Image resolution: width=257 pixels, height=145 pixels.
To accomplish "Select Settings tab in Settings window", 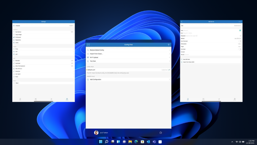I will pyautogui.click(x=67, y=99).
